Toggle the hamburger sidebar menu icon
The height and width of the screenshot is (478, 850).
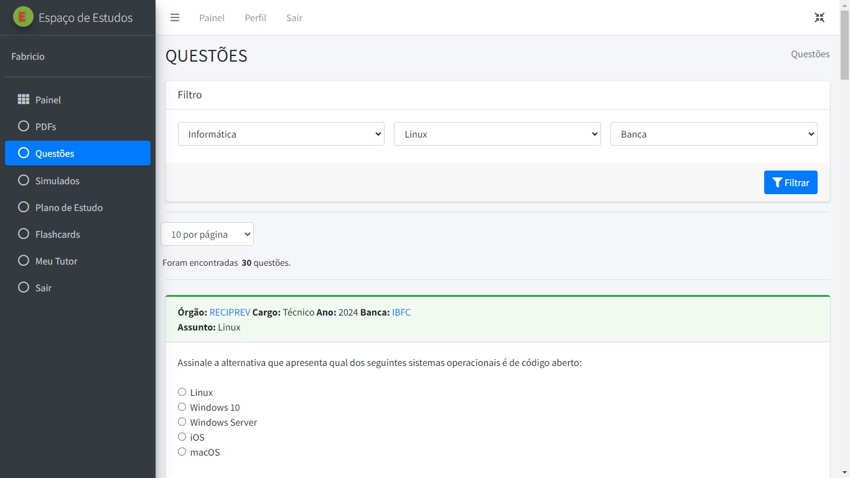click(175, 17)
